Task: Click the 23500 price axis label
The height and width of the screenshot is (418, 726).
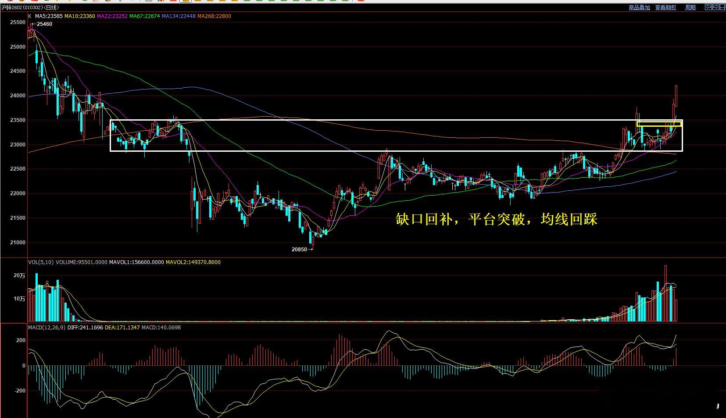Action: pyautogui.click(x=18, y=120)
